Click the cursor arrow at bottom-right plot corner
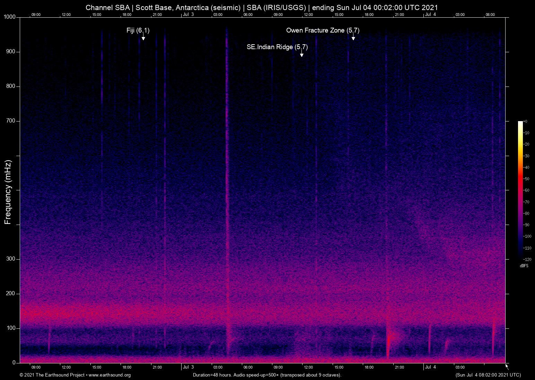 click(507, 367)
